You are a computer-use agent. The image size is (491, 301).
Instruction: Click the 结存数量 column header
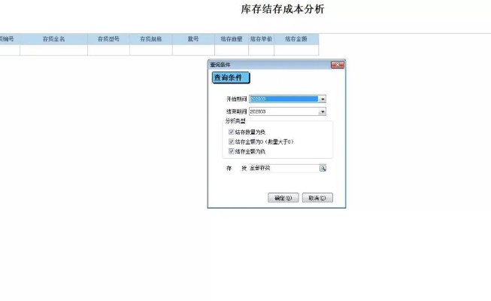(x=232, y=39)
